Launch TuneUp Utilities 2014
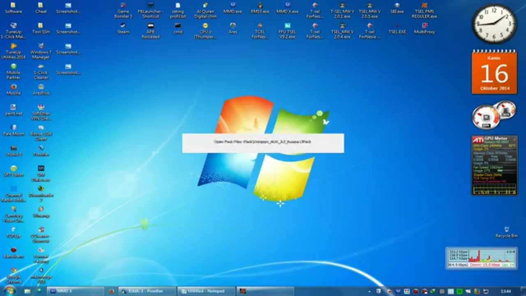526x296 pixels. coord(14,51)
